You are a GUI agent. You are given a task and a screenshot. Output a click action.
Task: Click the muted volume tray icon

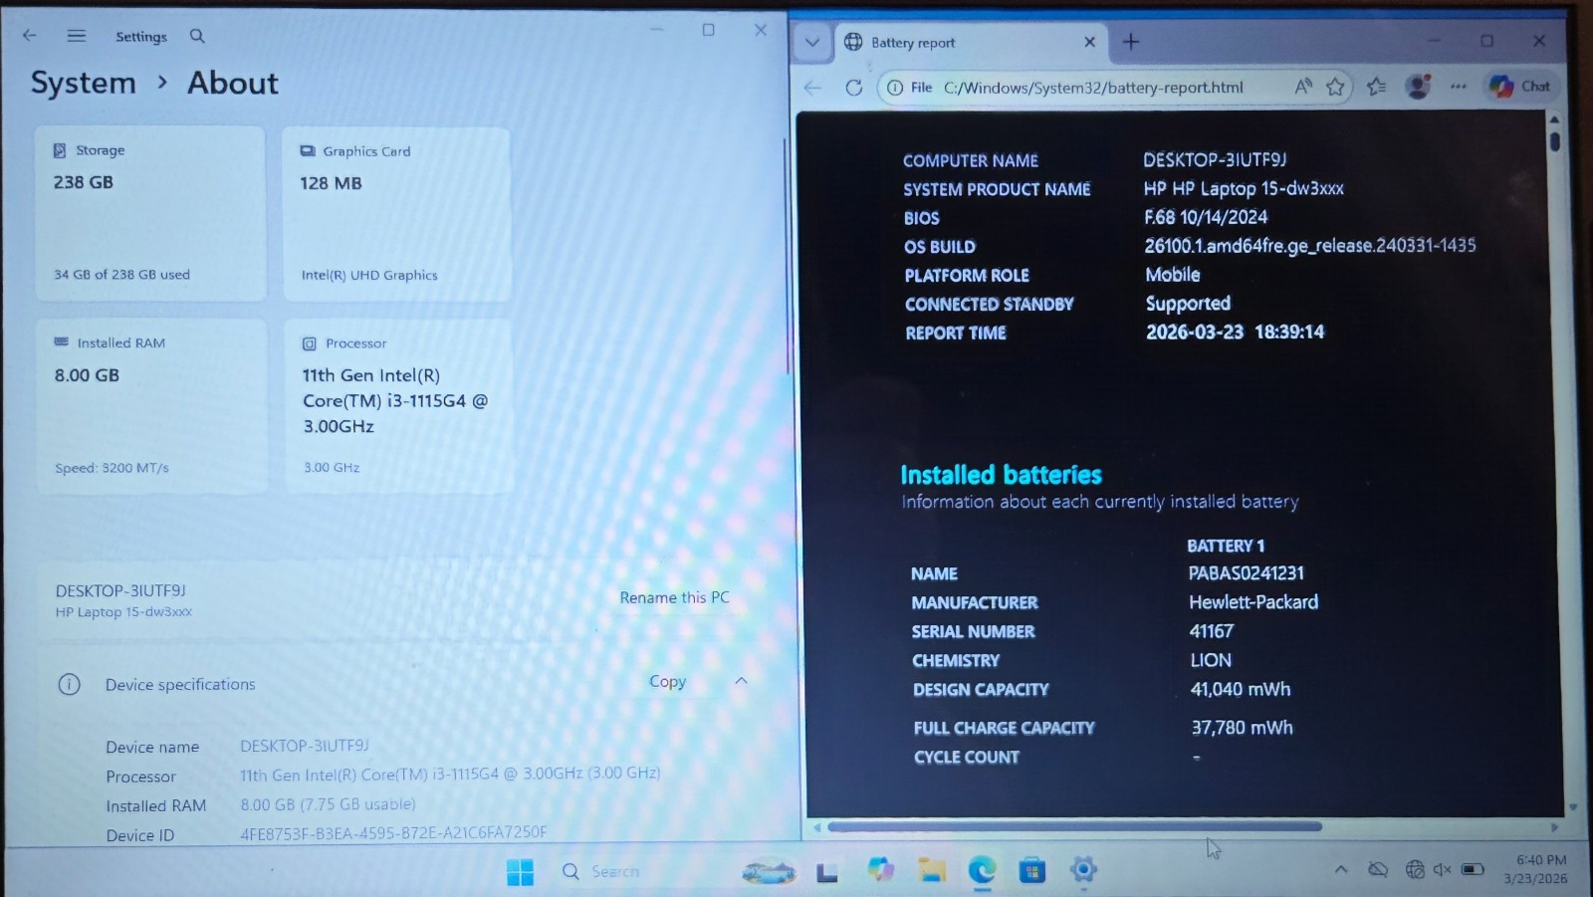point(1442,869)
